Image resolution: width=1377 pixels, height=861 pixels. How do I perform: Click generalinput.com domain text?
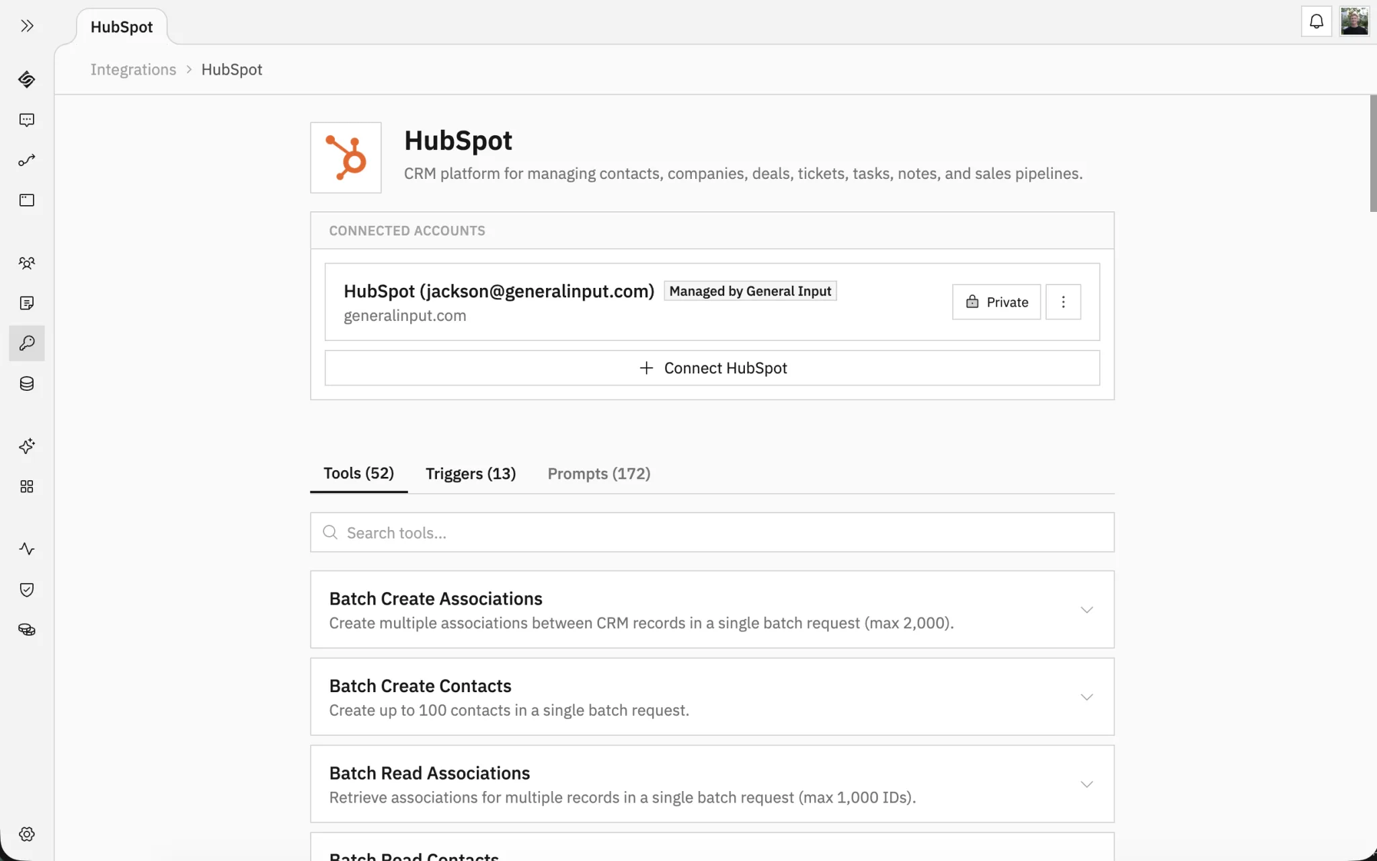[x=405, y=315]
